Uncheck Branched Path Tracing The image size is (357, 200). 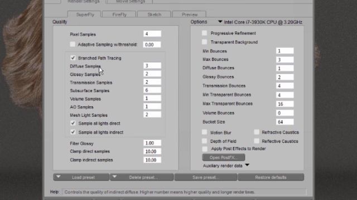pyautogui.click(x=73, y=58)
